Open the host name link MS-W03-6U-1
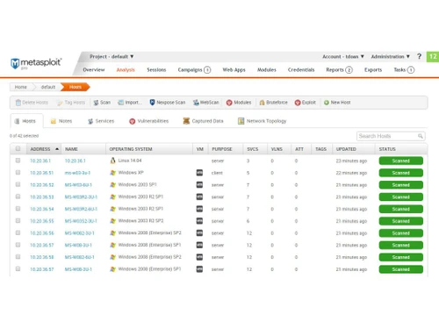Viewport: 439px width, 329px height. coord(78,185)
